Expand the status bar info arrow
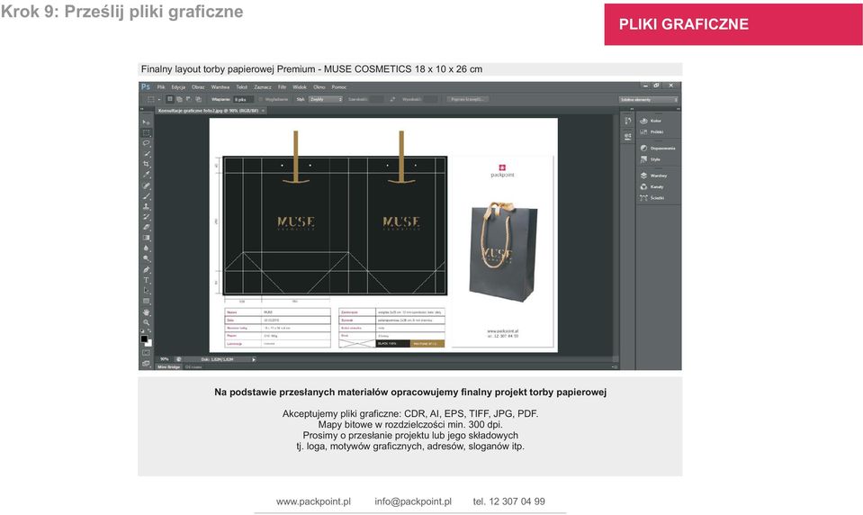 (x=254, y=359)
